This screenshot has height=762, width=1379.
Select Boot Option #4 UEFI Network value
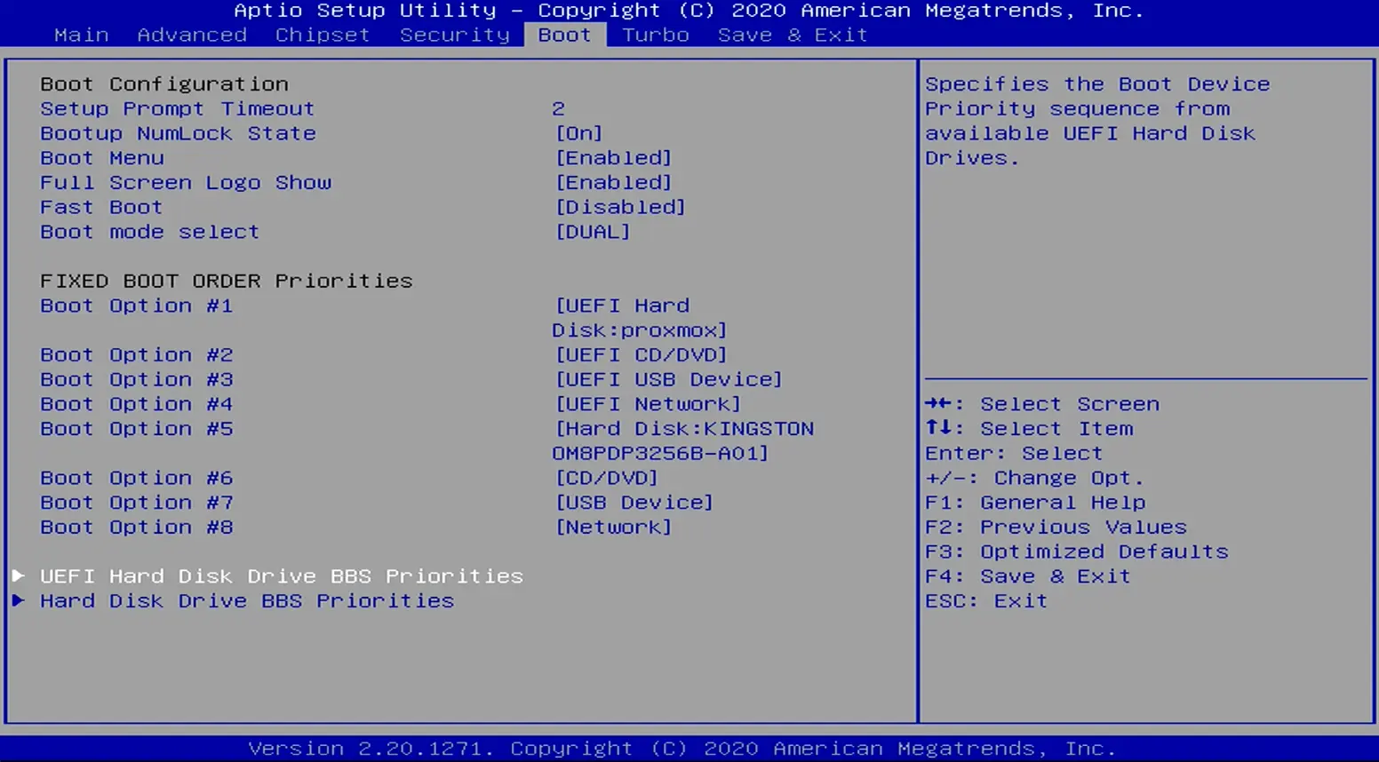pyautogui.click(x=647, y=404)
